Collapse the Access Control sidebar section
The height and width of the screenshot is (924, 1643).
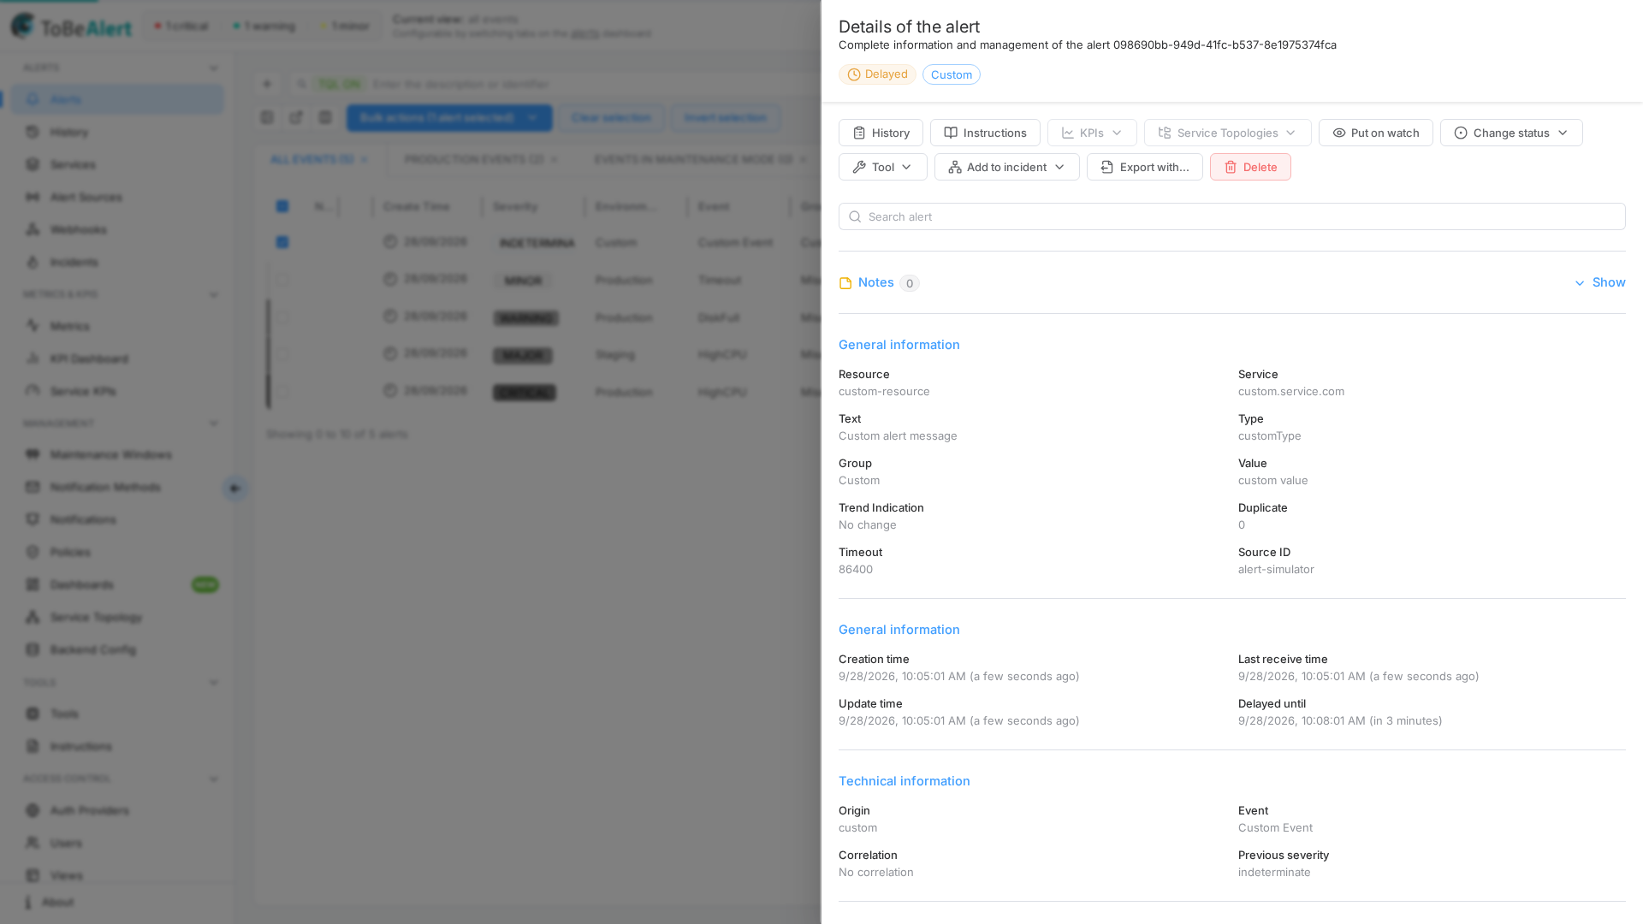tap(214, 779)
